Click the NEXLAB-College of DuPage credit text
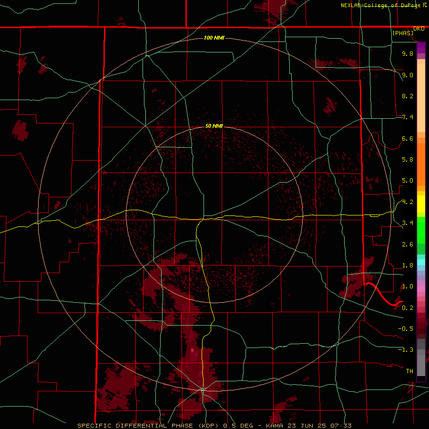Viewport: 429px width, 429px height. pyautogui.click(x=380, y=5)
